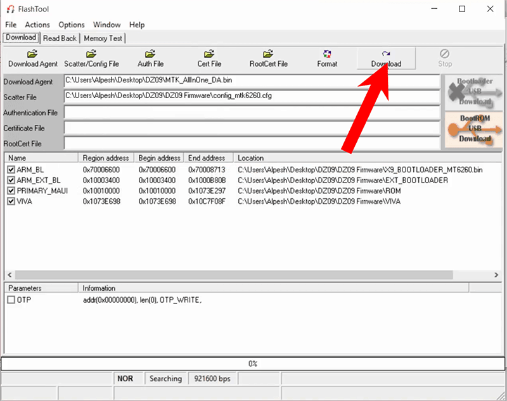Open the Help menu
507x401 pixels.
coord(137,25)
